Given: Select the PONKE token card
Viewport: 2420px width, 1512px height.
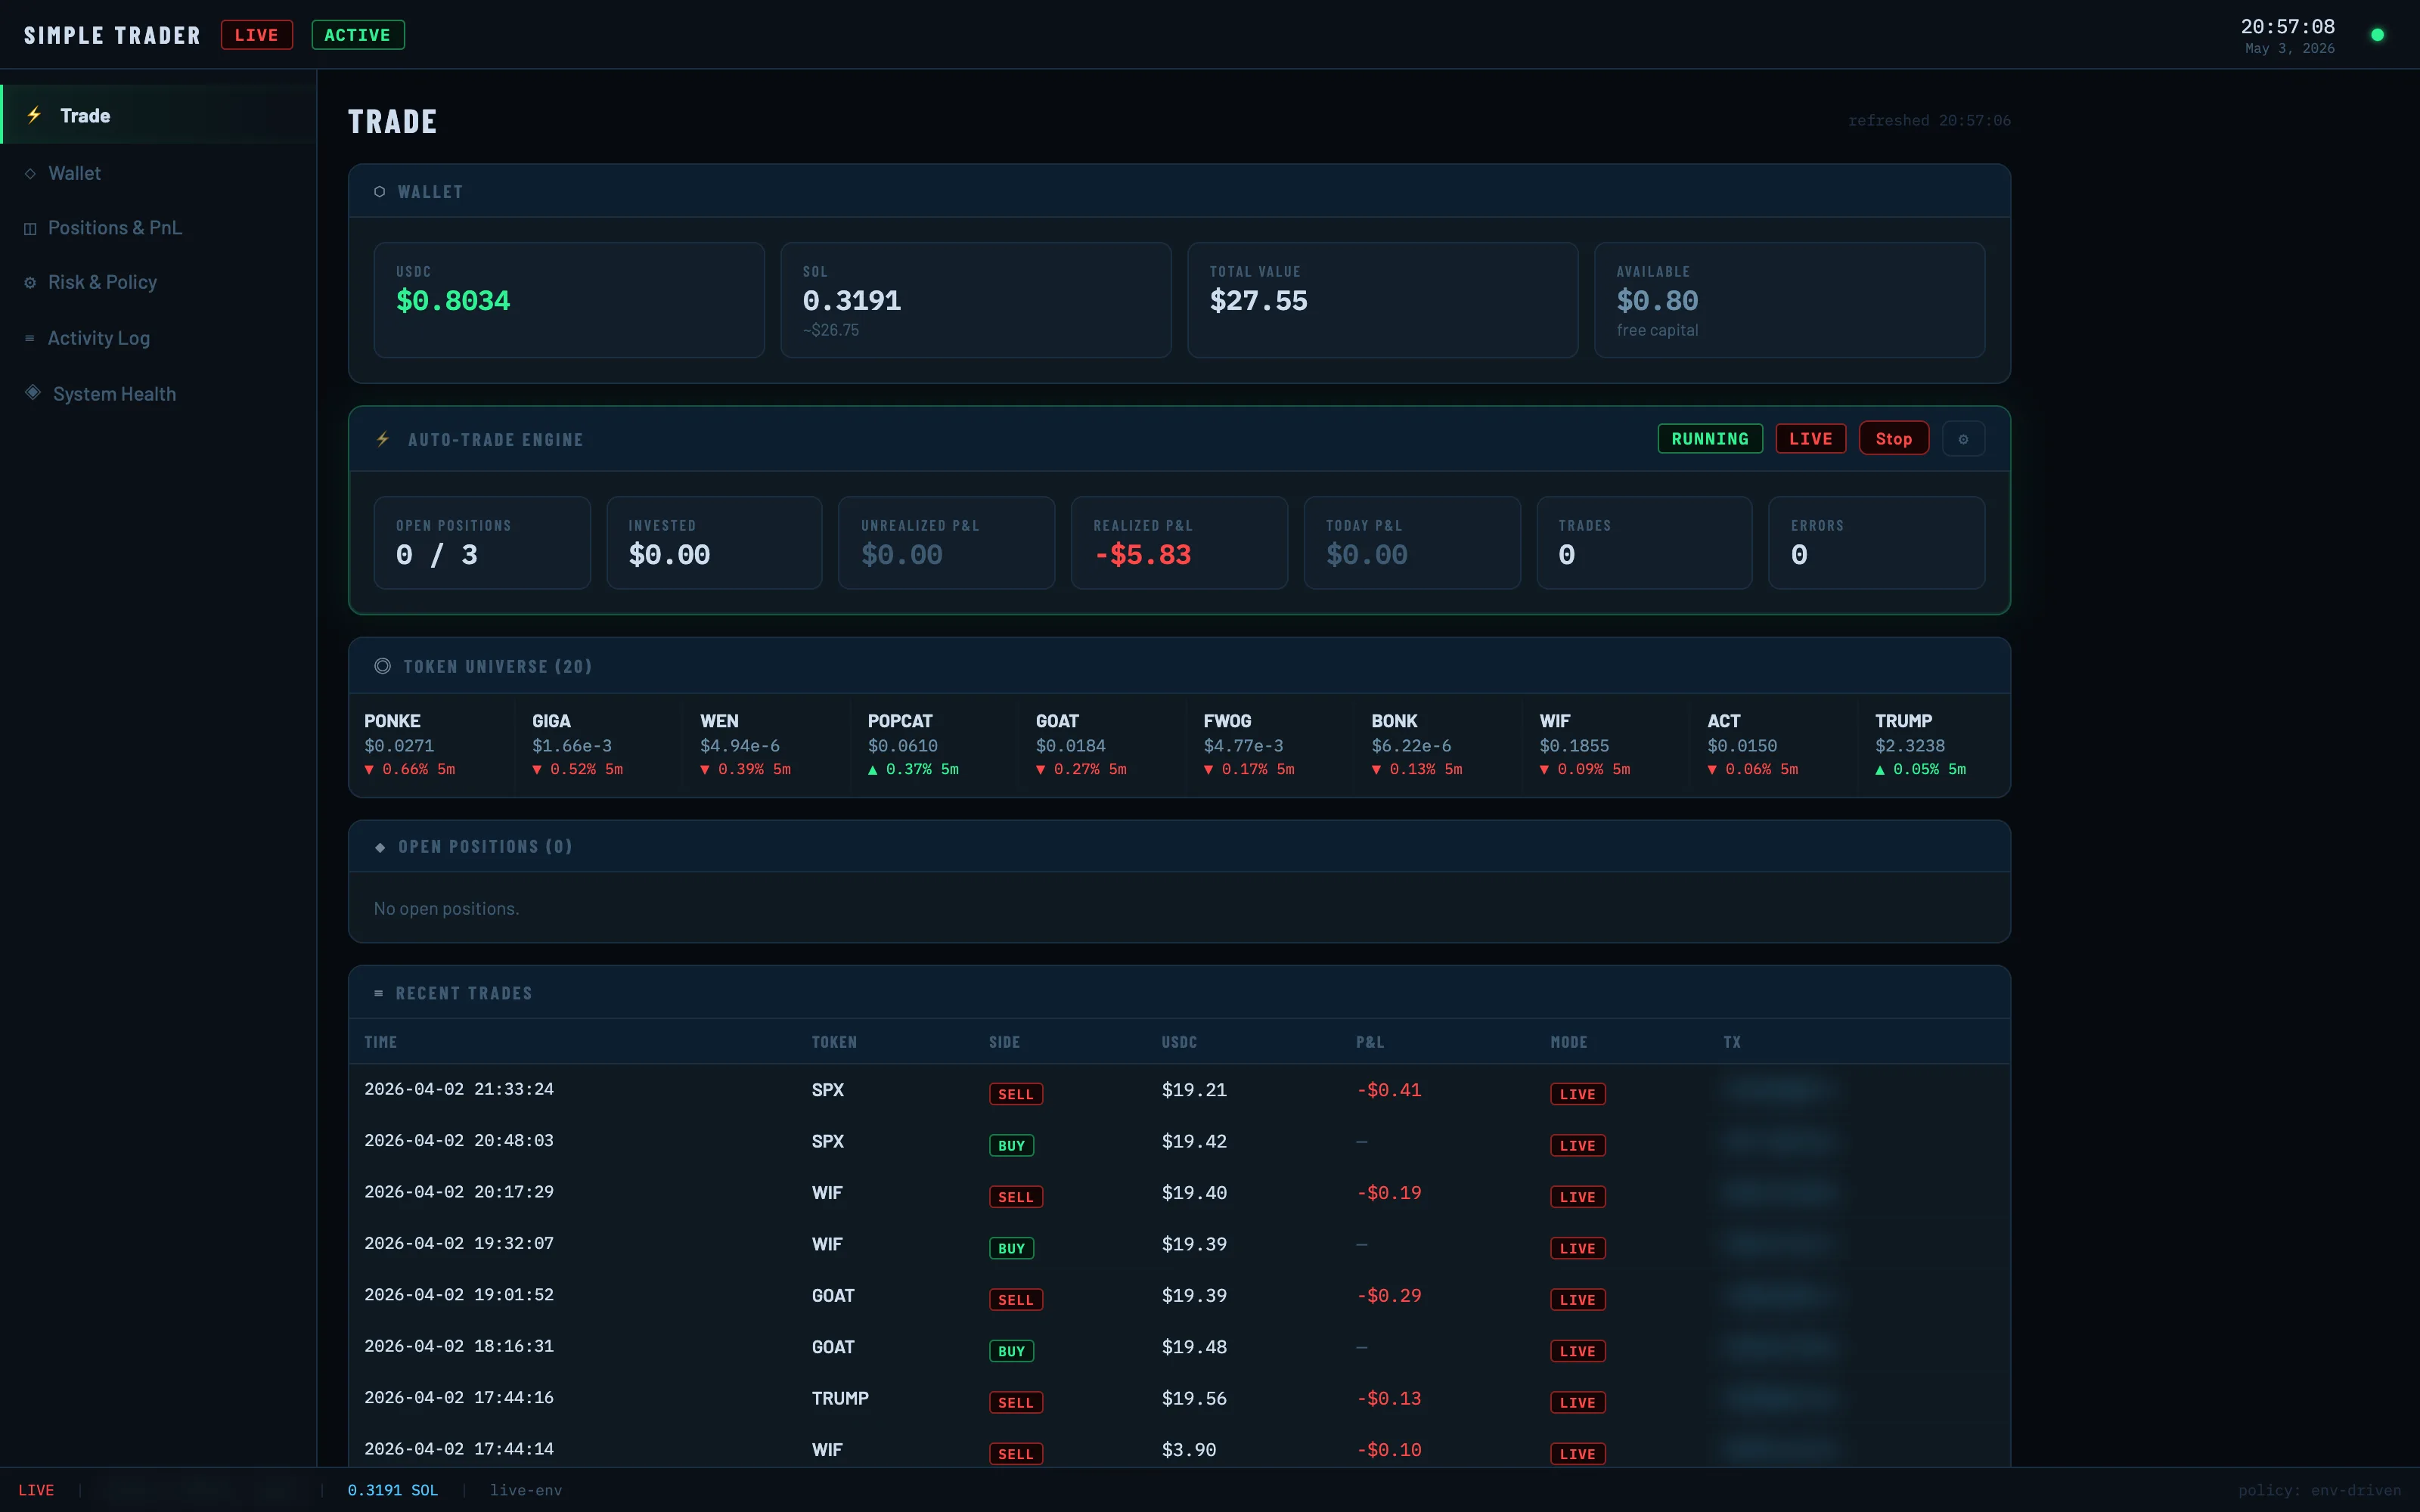Looking at the screenshot, I should [432, 745].
